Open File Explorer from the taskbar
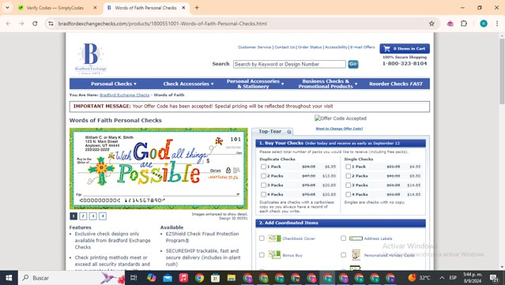The image size is (505, 285). 232,278
